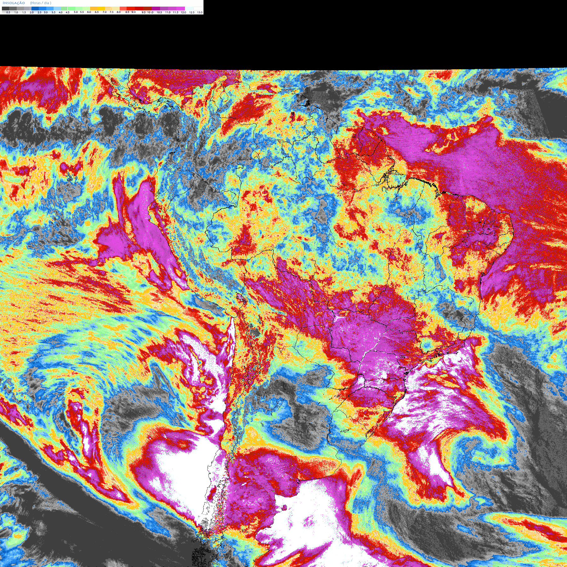Select the white legend swatch above 13.0

click(x=198, y=9)
